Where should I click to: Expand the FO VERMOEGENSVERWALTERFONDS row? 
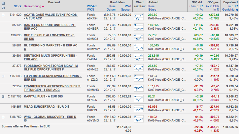pos(3,76)
